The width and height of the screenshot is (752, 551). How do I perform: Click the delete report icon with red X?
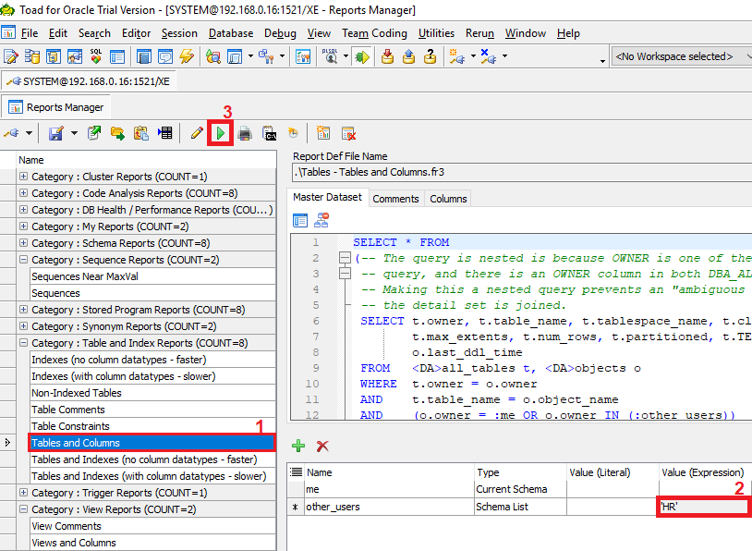[348, 133]
